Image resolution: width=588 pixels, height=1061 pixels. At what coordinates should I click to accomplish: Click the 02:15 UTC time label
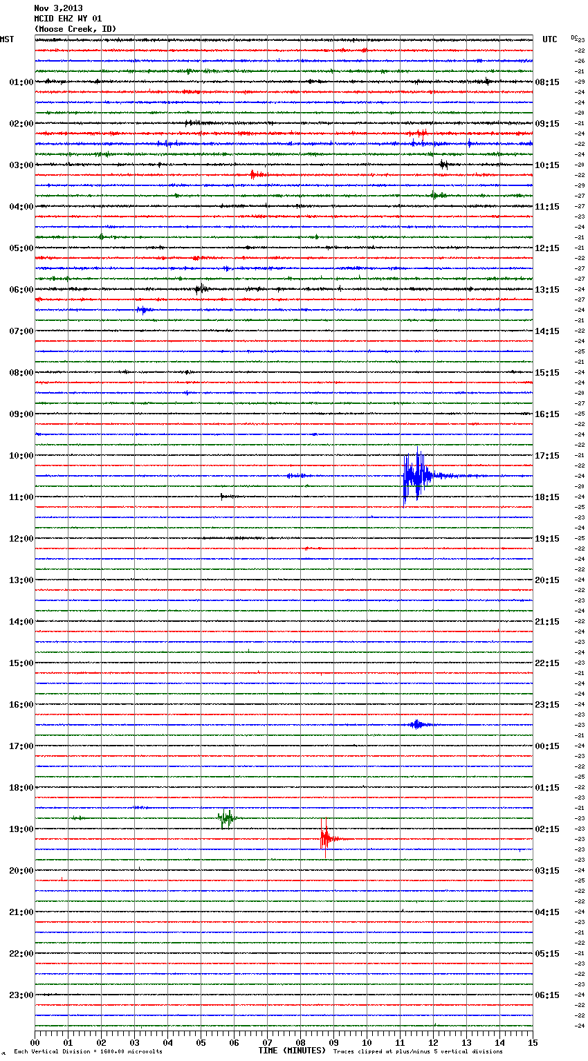tap(547, 829)
